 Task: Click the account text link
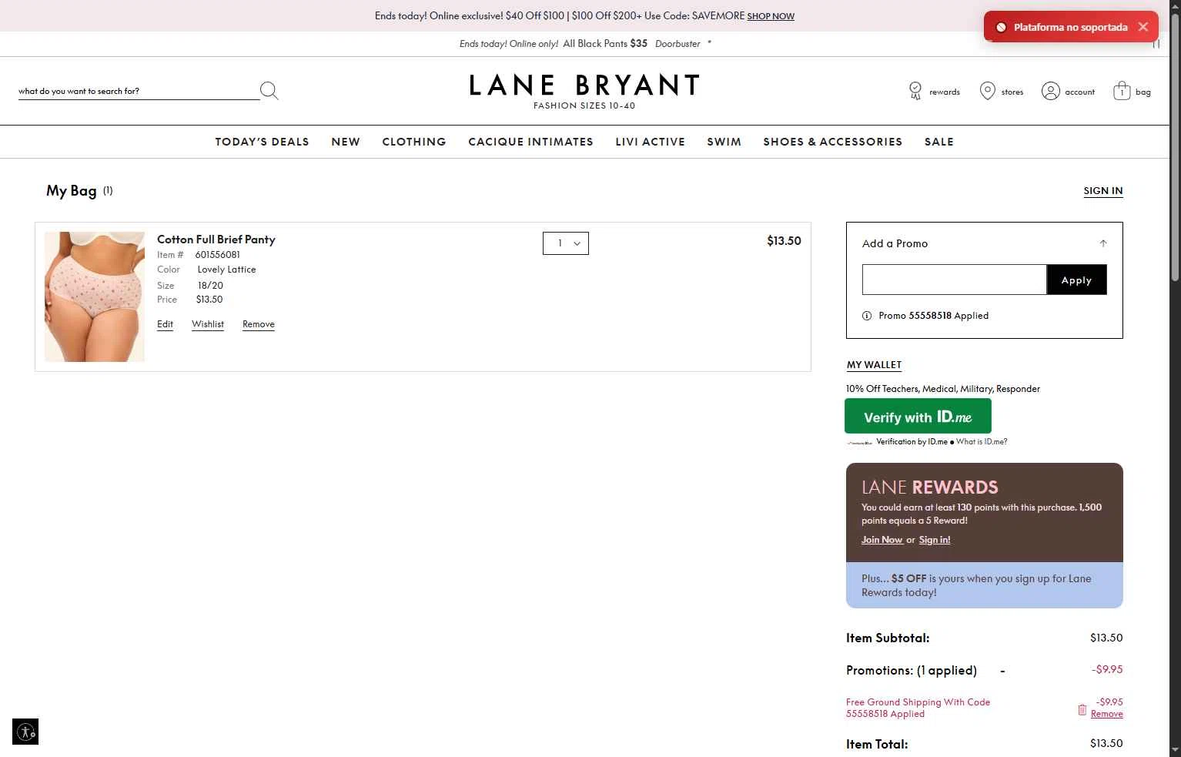(1079, 92)
